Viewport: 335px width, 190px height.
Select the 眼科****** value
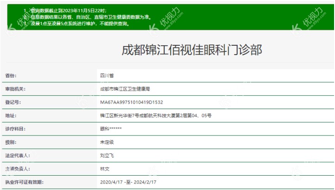point(111,129)
